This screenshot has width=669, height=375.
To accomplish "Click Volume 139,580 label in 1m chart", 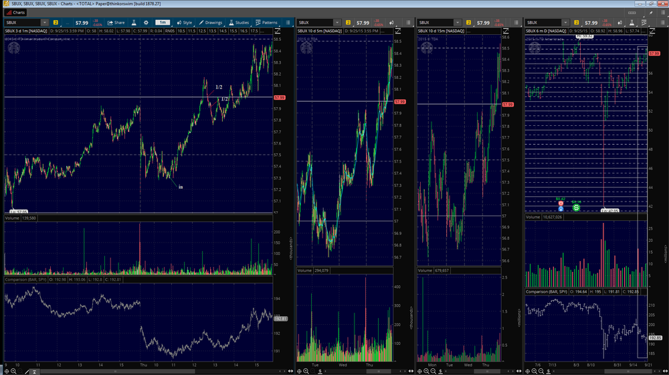I will 21,218.
